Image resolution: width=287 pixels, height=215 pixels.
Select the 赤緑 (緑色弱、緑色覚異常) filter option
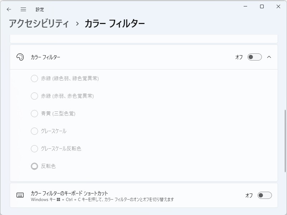click(x=34, y=79)
